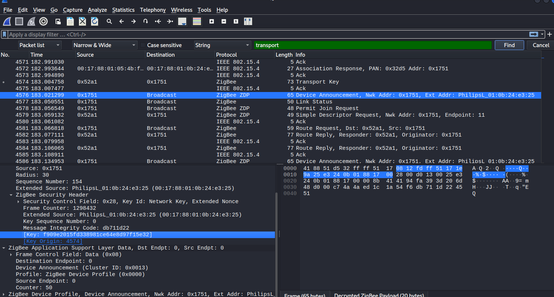Go back in packet history
The height and width of the screenshot is (297, 554).
[121, 21]
